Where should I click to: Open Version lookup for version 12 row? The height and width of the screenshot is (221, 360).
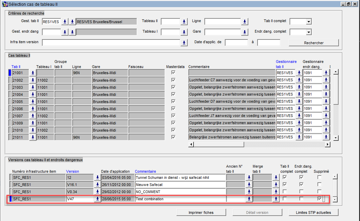[97, 177]
